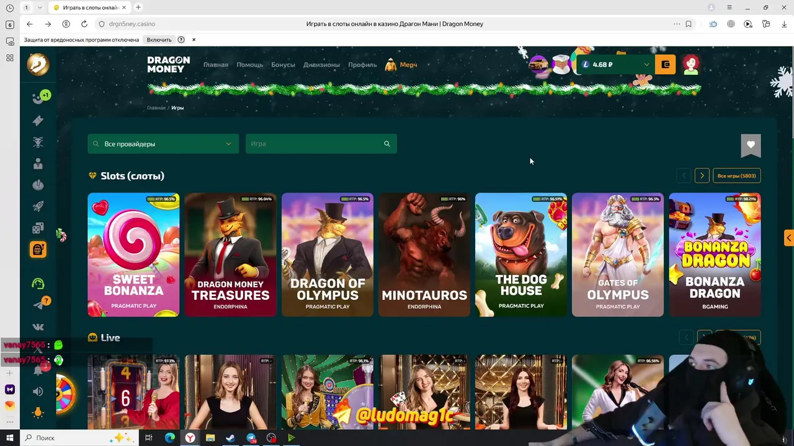
Task: Launch Sweet Bonanza slot
Action: pos(133,255)
